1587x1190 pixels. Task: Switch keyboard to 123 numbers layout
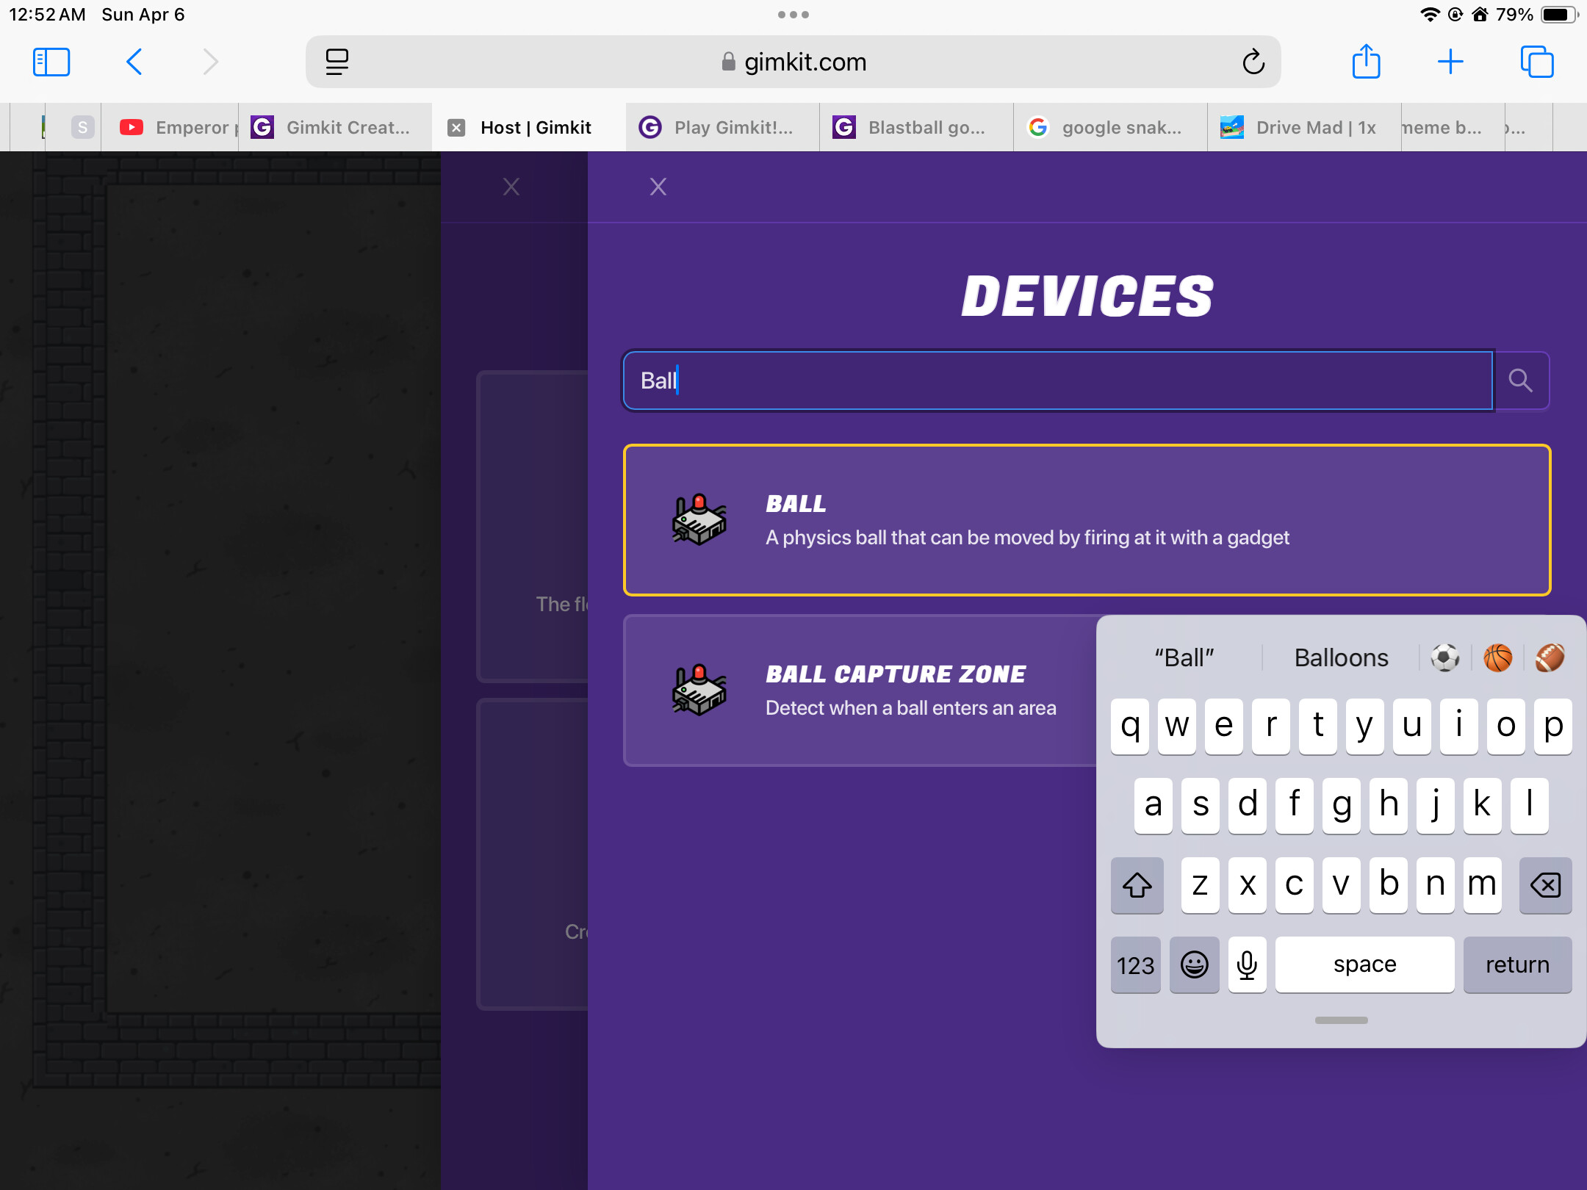(1135, 964)
